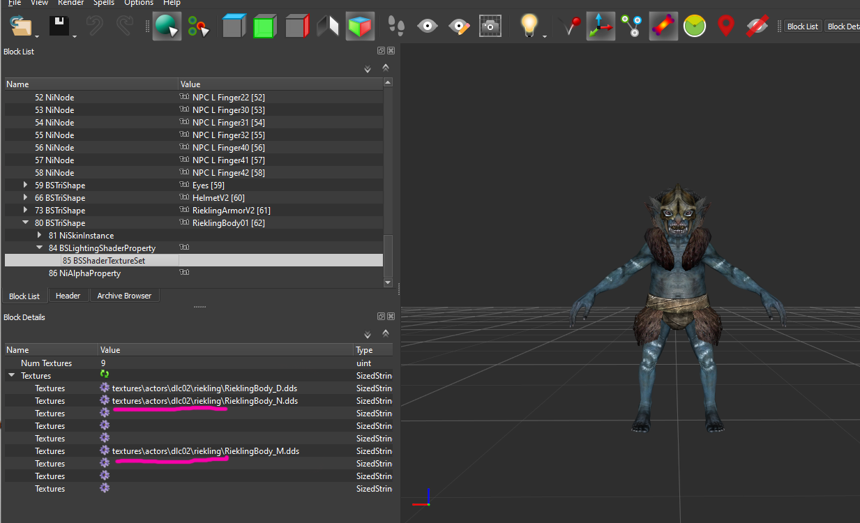Click the camera screenshot icon

pos(491,26)
